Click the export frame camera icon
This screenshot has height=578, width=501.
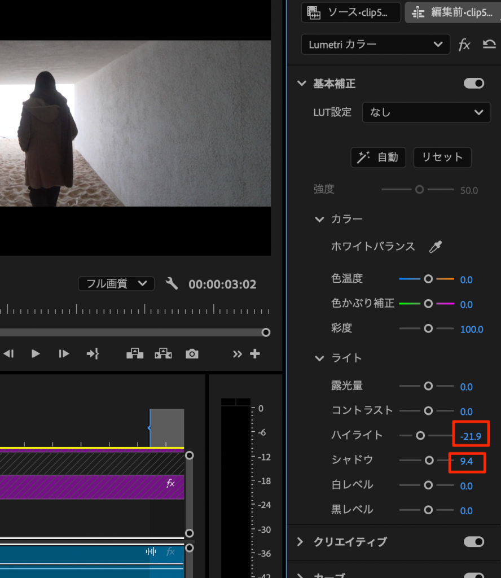pos(192,354)
